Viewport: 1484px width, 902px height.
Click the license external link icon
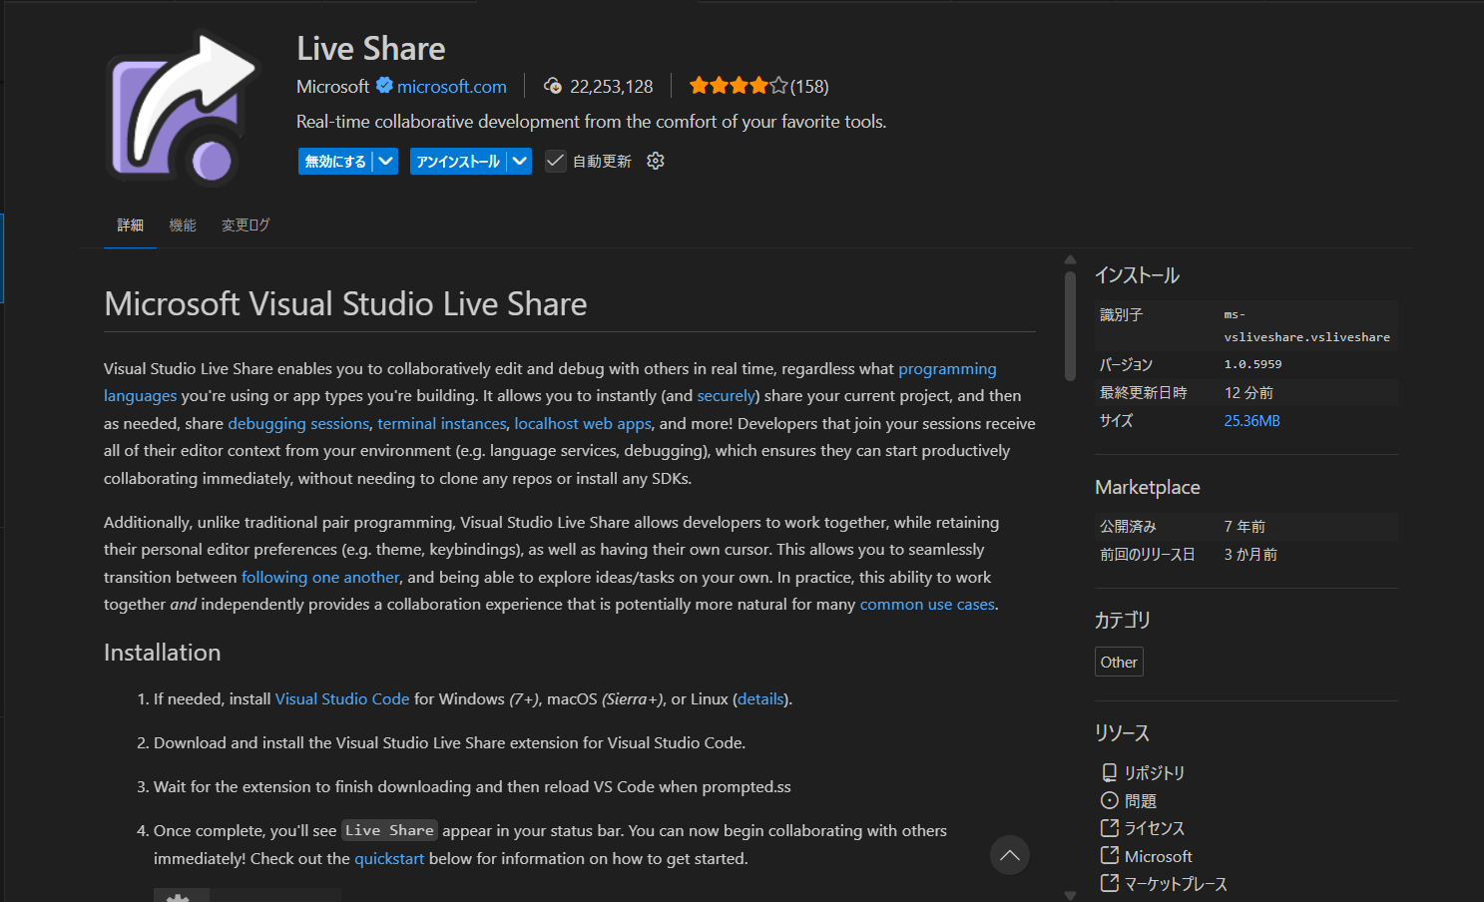coord(1109,827)
